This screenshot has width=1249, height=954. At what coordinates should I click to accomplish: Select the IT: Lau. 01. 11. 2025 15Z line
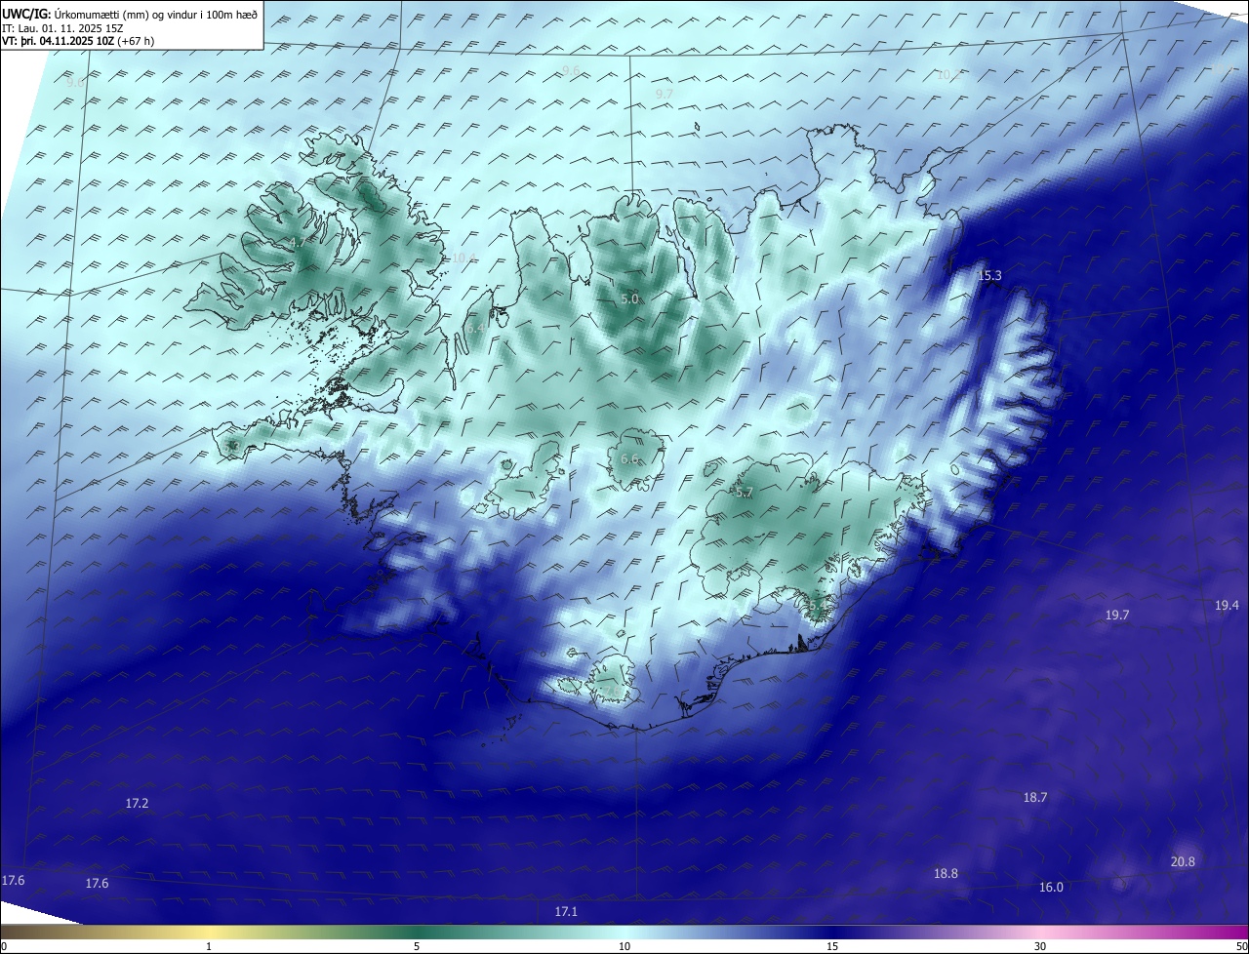(x=62, y=28)
